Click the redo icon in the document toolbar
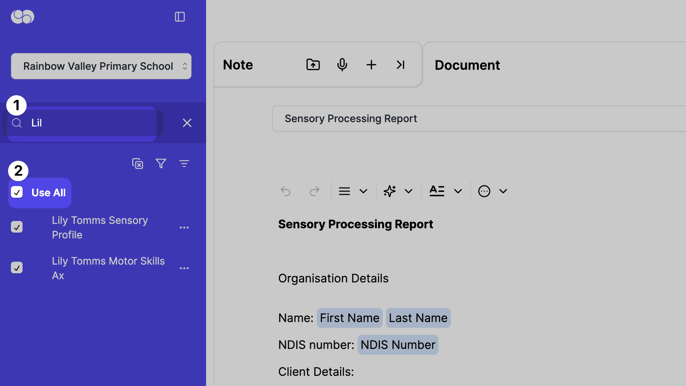686x386 pixels. click(314, 191)
